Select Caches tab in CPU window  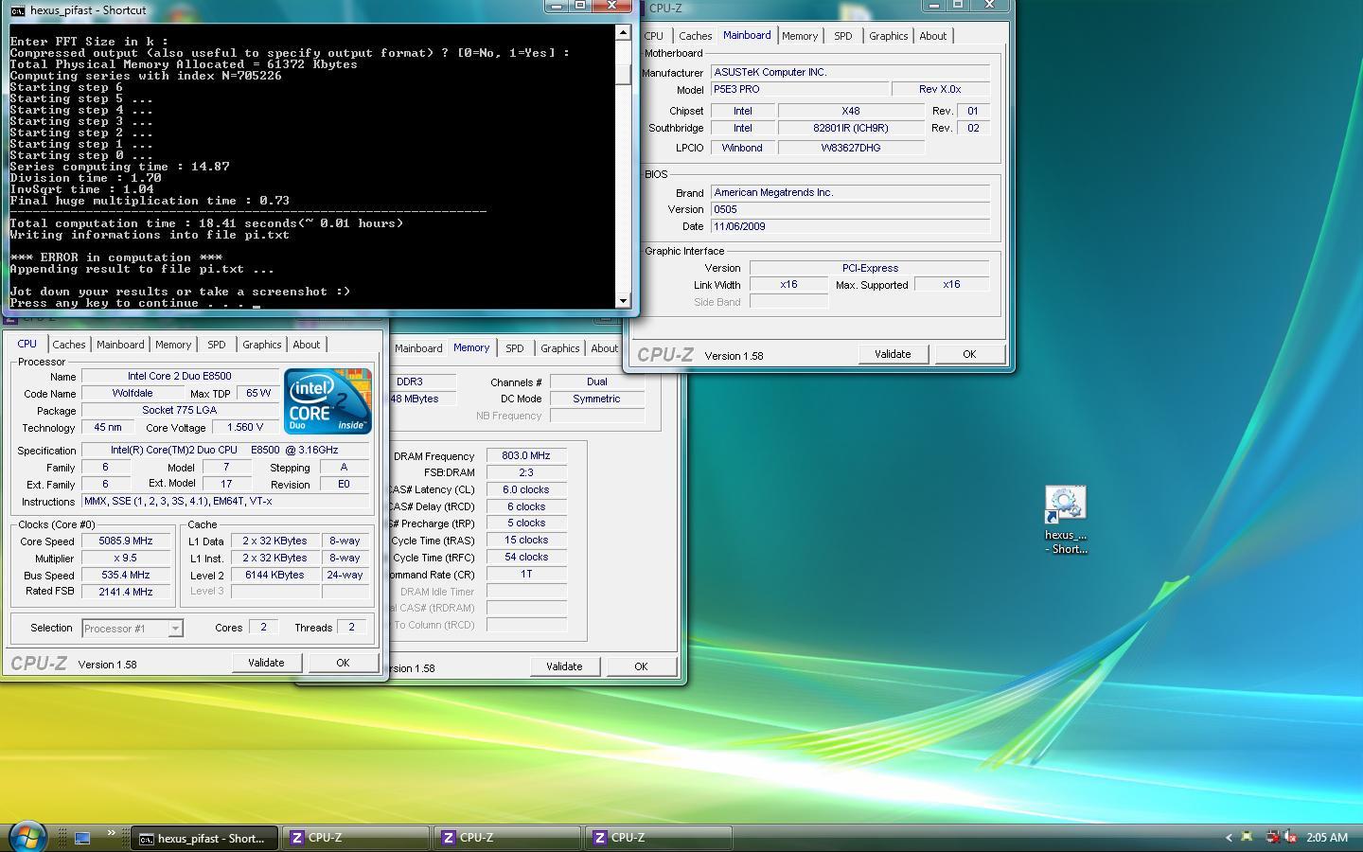(x=68, y=345)
